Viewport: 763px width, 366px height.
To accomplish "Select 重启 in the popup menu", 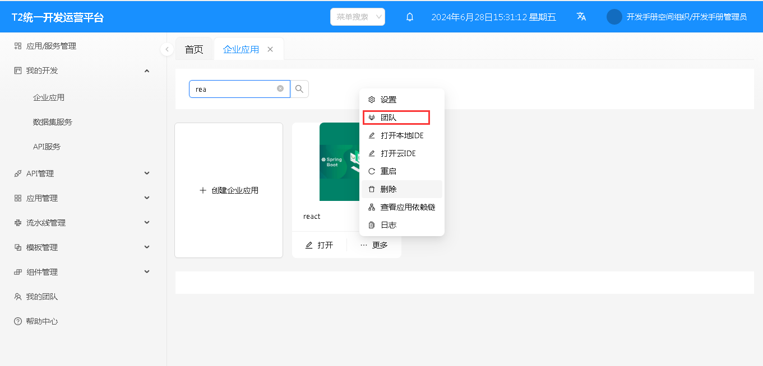I will tap(402, 171).
